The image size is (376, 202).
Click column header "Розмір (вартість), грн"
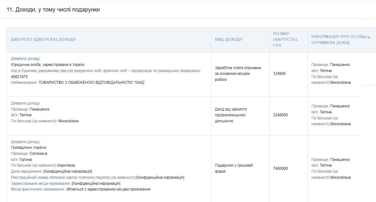tap(286, 40)
